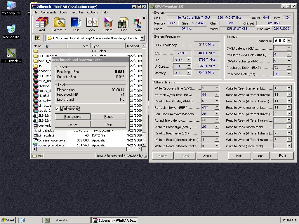Switch to 2dbench WinRAR taskbar button
The width and height of the screenshot is (299, 224).
[114, 220]
